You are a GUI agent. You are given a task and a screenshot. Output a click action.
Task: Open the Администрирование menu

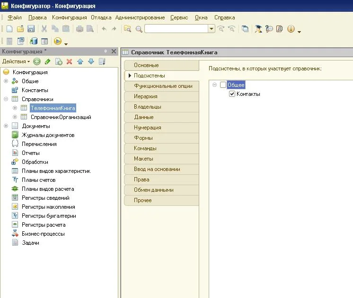pyautogui.click(x=140, y=17)
